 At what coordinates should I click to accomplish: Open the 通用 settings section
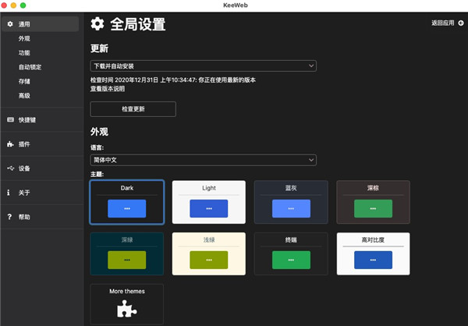40,24
